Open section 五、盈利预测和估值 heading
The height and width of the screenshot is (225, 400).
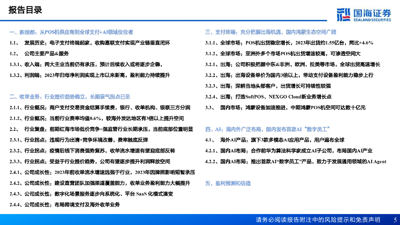(228, 183)
